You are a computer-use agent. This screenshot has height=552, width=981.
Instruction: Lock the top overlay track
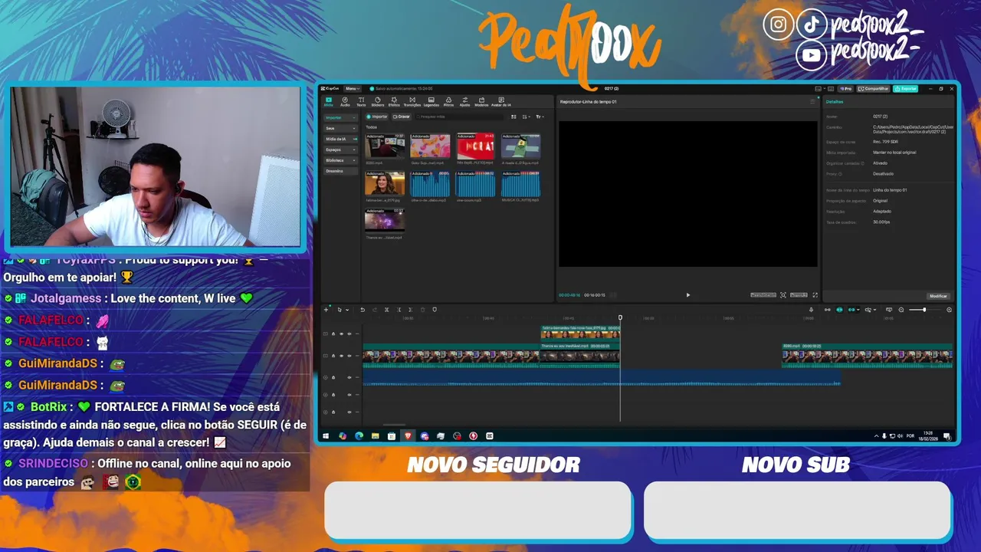(x=333, y=333)
